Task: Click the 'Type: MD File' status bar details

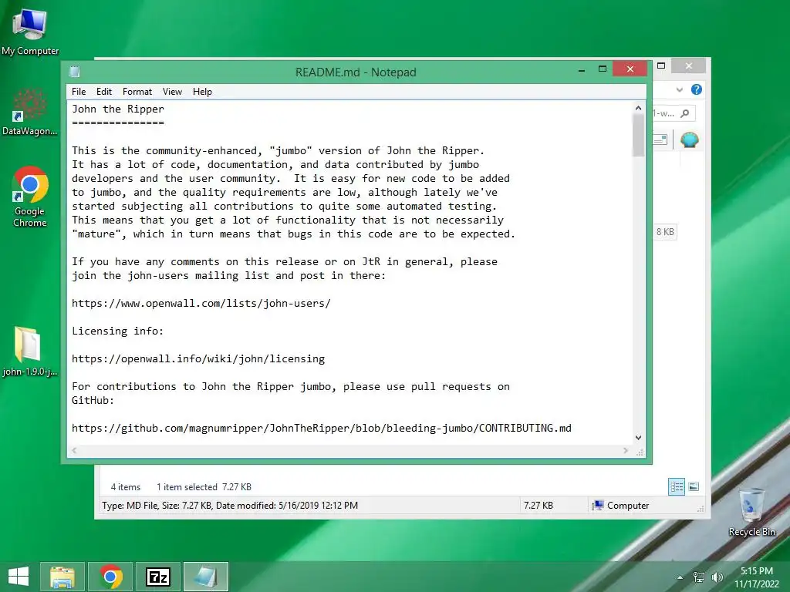Action: pos(230,506)
